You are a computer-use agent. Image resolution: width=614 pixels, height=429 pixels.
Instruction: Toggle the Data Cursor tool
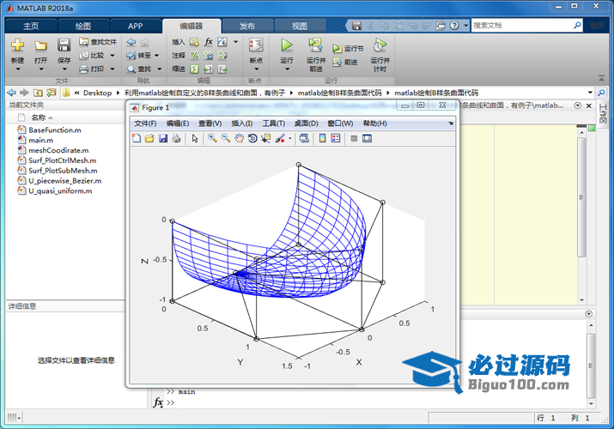tap(266, 138)
